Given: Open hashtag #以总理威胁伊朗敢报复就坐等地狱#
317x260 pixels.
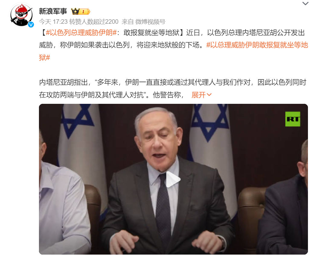Looking at the screenshot, I should [257, 45].
